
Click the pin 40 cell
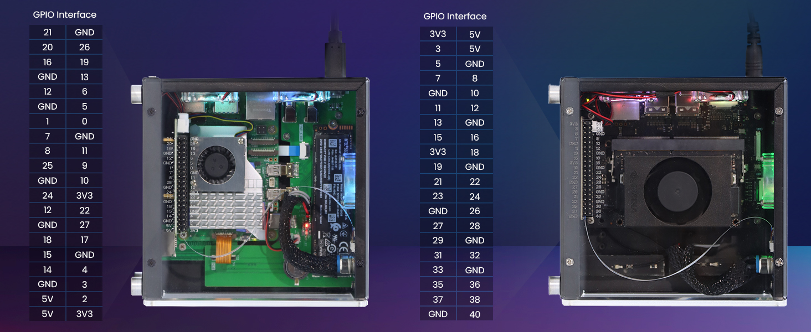click(475, 314)
